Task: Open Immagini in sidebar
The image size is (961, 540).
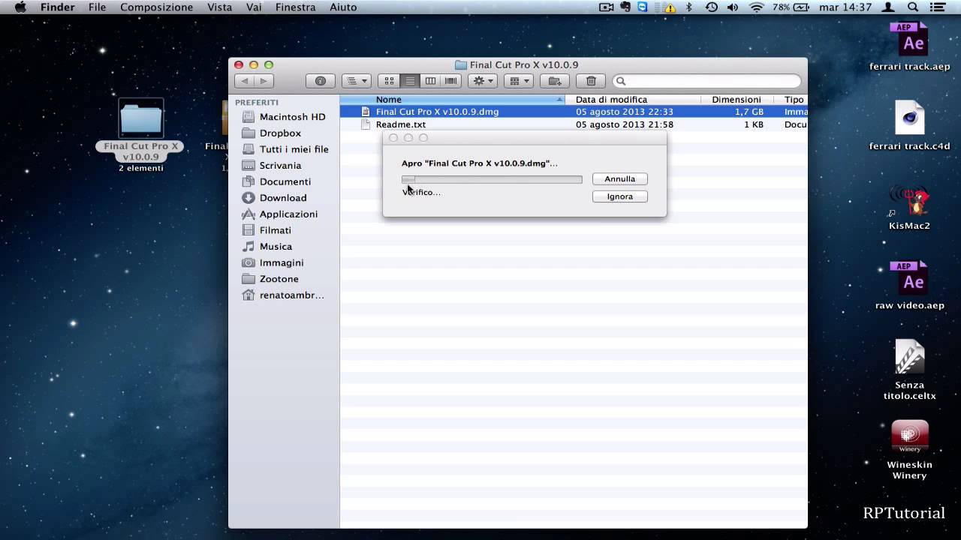Action: click(x=273, y=262)
